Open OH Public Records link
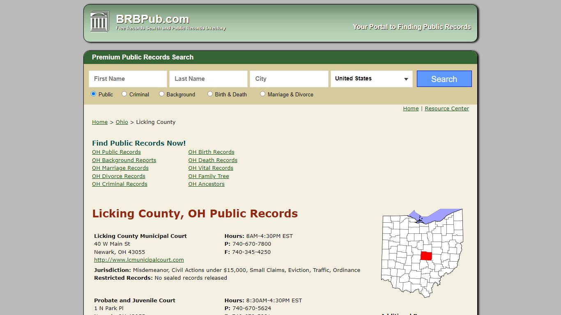Viewport: 561px width, 315px height. [116, 152]
